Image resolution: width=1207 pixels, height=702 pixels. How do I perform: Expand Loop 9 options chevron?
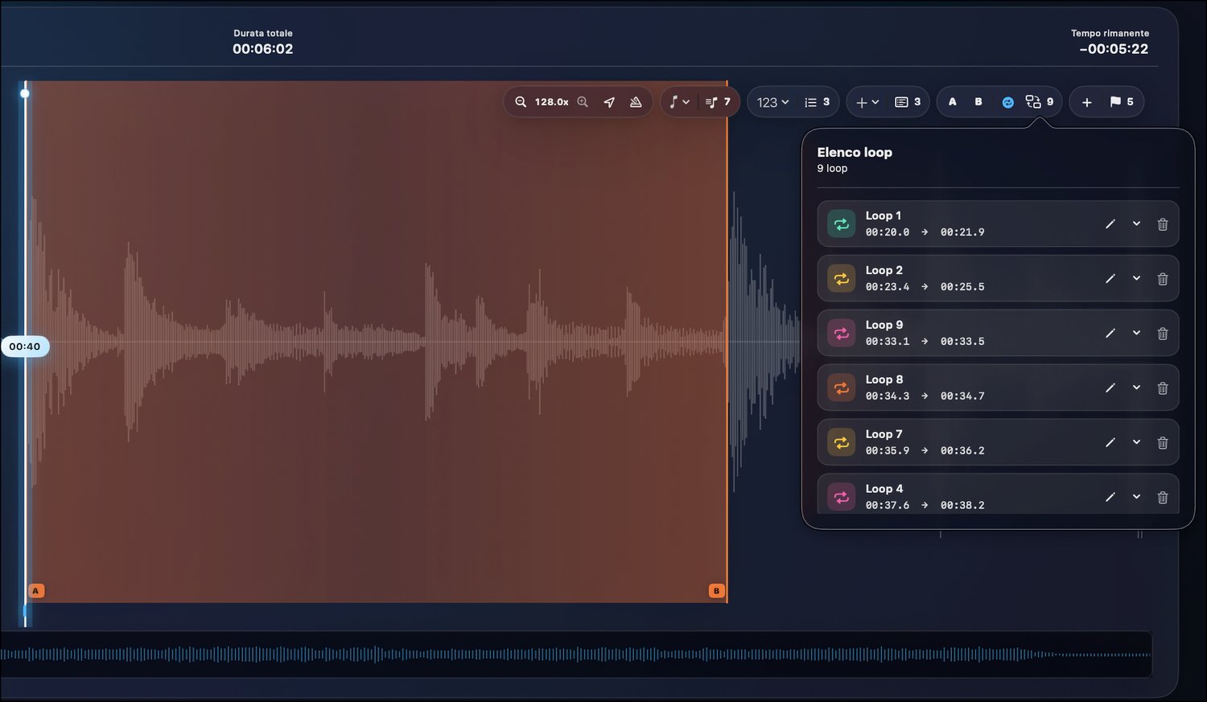point(1136,333)
